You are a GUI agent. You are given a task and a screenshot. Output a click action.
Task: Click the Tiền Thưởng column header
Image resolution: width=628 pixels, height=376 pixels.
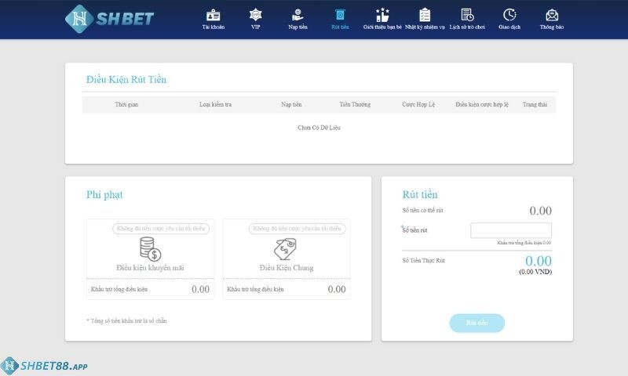(355, 104)
